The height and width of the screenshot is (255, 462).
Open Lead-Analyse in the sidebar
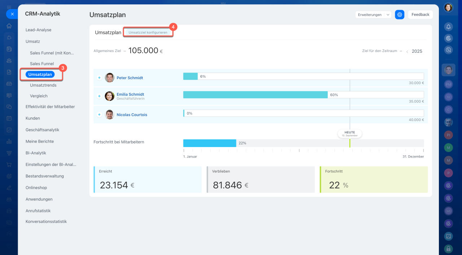point(38,30)
